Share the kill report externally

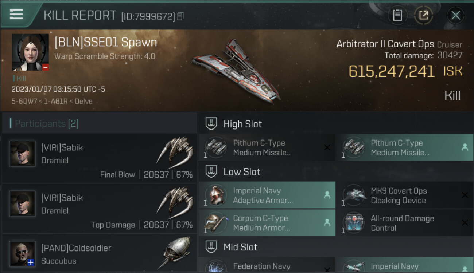(x=423, y=15)
